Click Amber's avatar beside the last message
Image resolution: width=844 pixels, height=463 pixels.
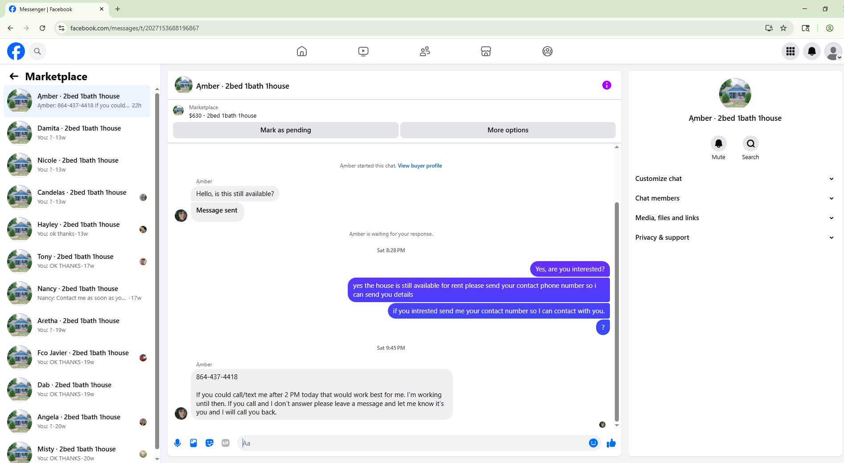181,414
